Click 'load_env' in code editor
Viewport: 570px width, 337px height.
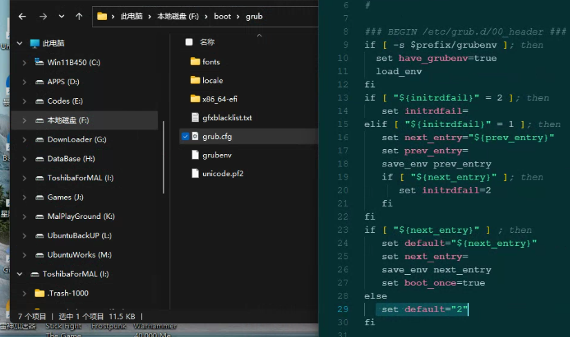[x=399, y=71]
